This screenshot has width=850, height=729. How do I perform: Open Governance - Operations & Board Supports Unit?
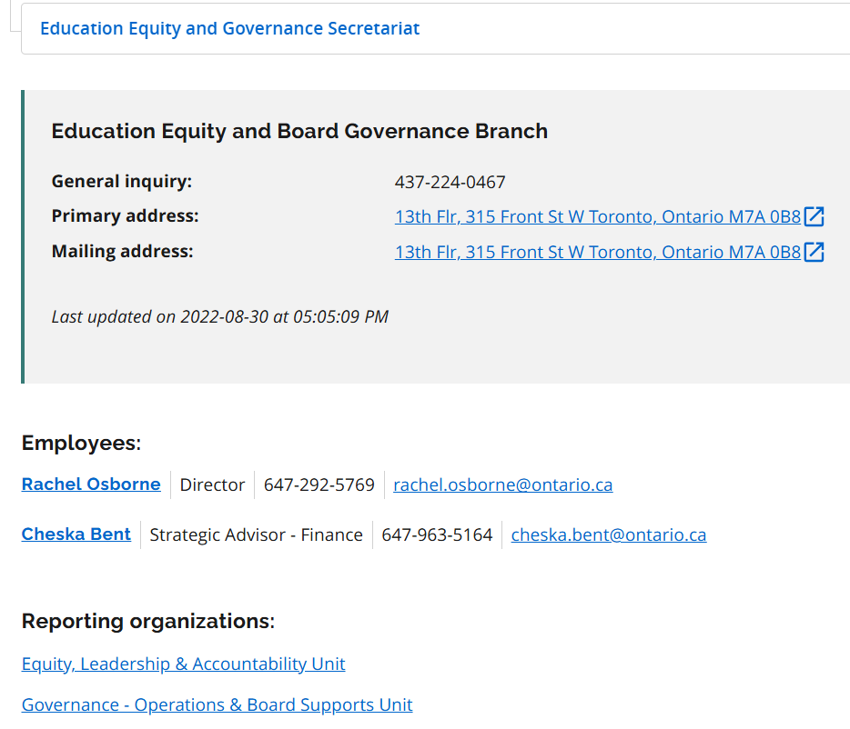coord(217,704)
